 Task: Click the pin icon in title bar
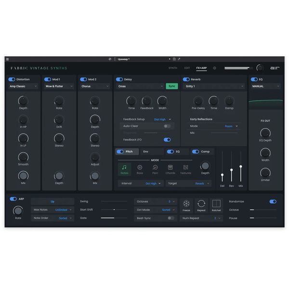(179, 59)
